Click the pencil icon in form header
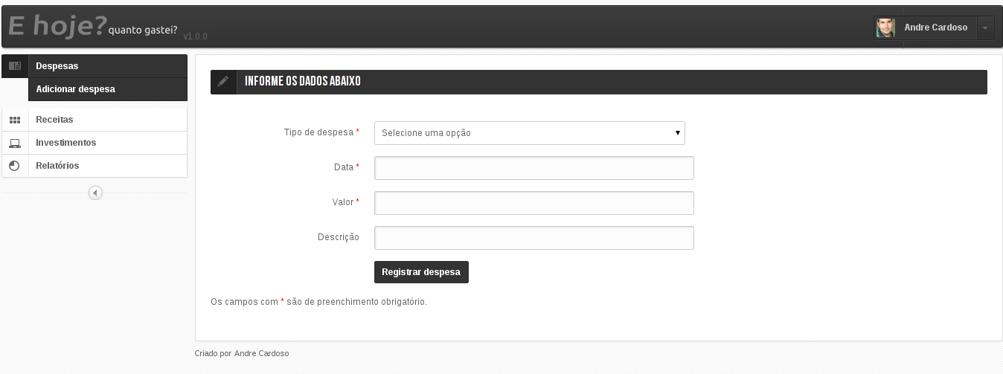Image resolution: width=1003 pixels, height=374 pixels. pos(223,82)
